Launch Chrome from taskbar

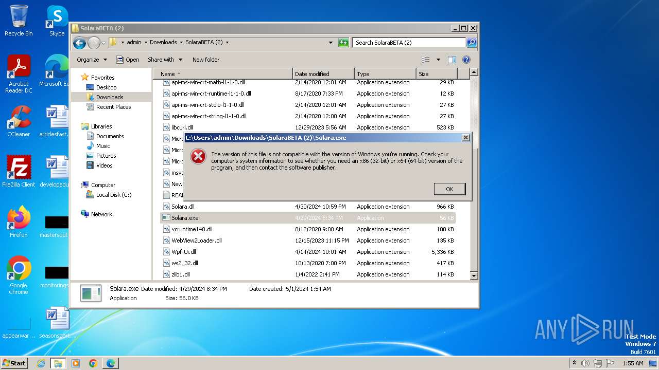93,363
